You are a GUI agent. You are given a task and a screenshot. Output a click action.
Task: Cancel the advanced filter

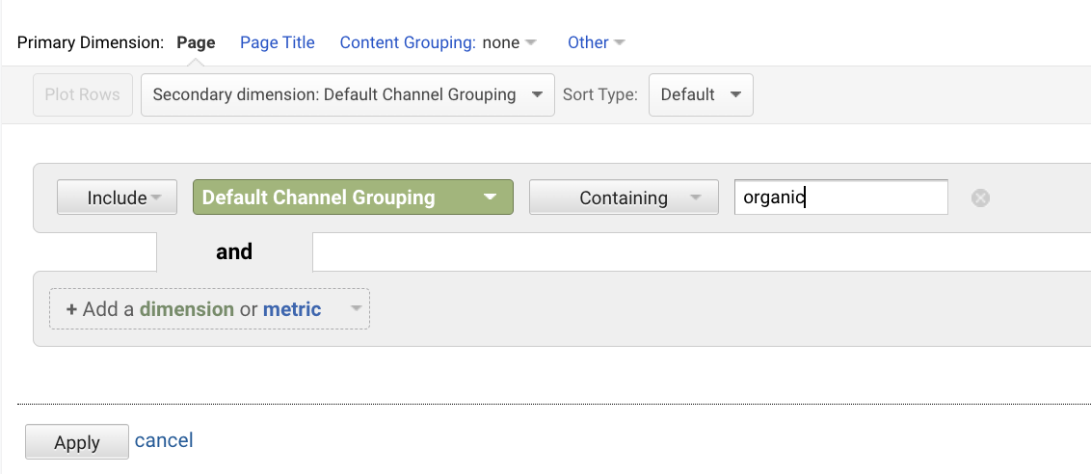pyautogui.click(x=164, y=440)
